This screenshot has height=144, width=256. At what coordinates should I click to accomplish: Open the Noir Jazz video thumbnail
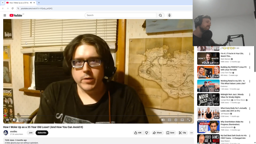[208, 100]
